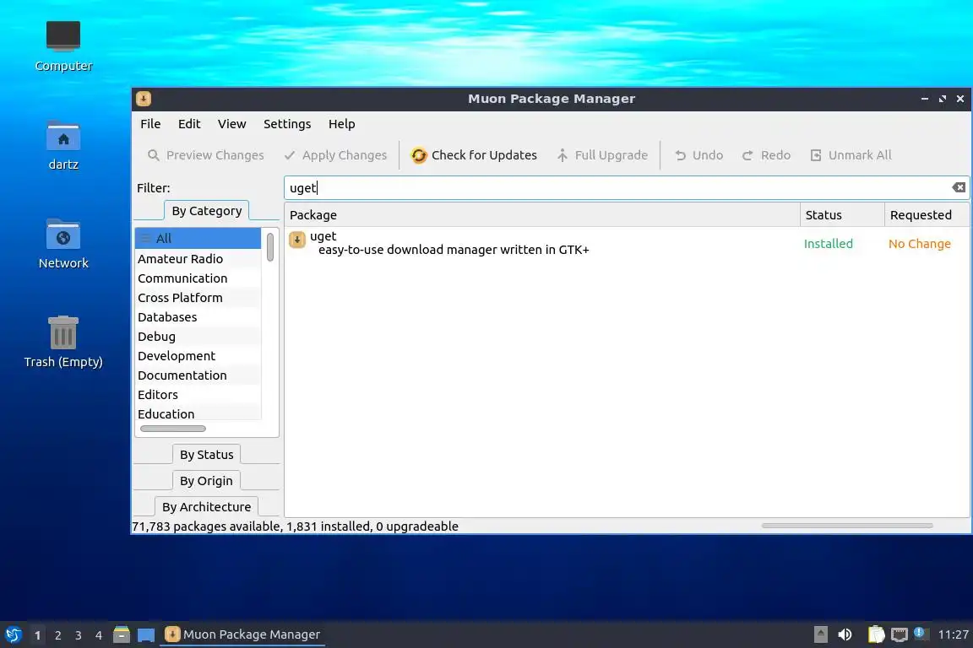Switch to workspace 4
Viewport: 973px width, 648px height.
point(99,635)
